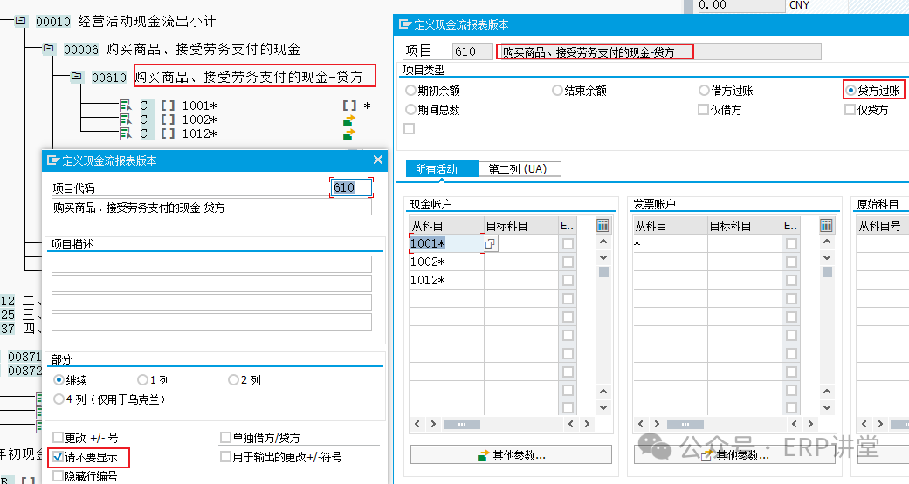Click the table settings icon in 现金帐户 grid

click(603, 226)
